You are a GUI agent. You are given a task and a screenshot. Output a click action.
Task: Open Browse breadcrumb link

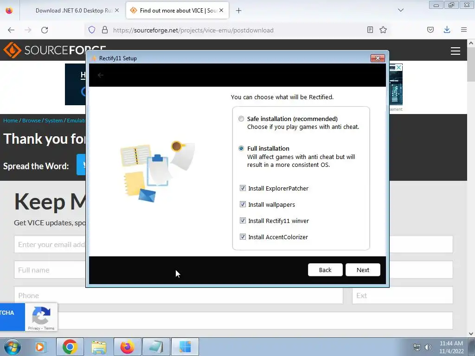coord(32,121)
